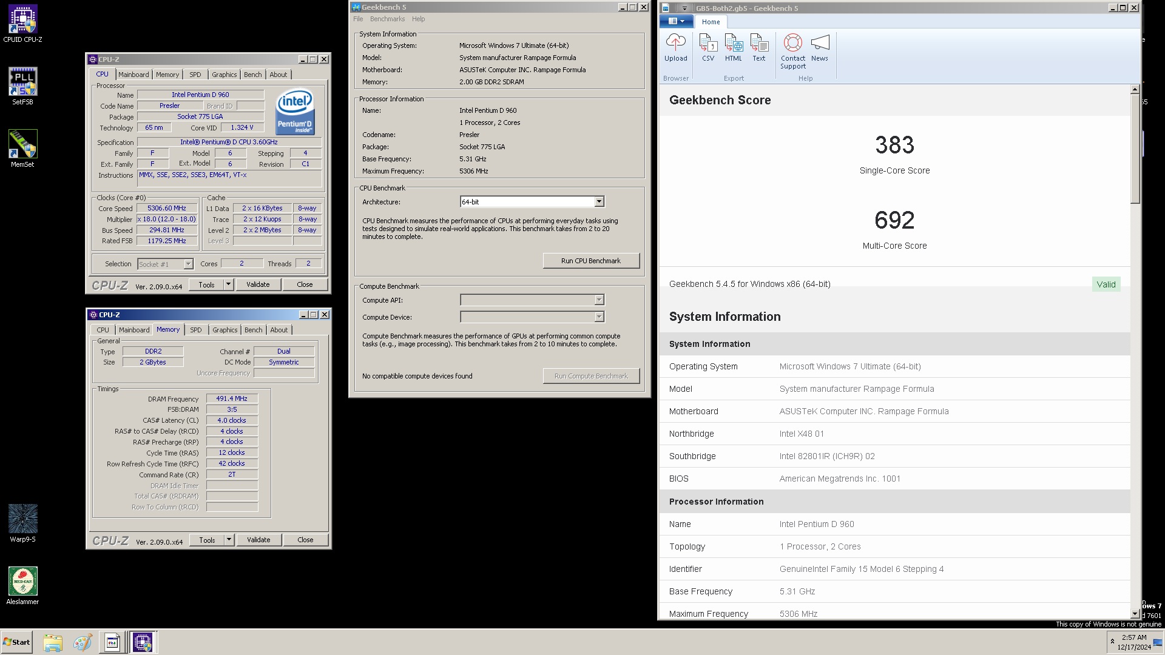
Task: Expand the Compute Device dropdown
Action: (x=599, y=317)
